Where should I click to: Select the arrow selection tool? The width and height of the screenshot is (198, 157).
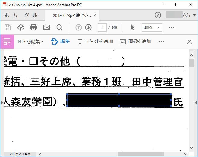point(132,27)
